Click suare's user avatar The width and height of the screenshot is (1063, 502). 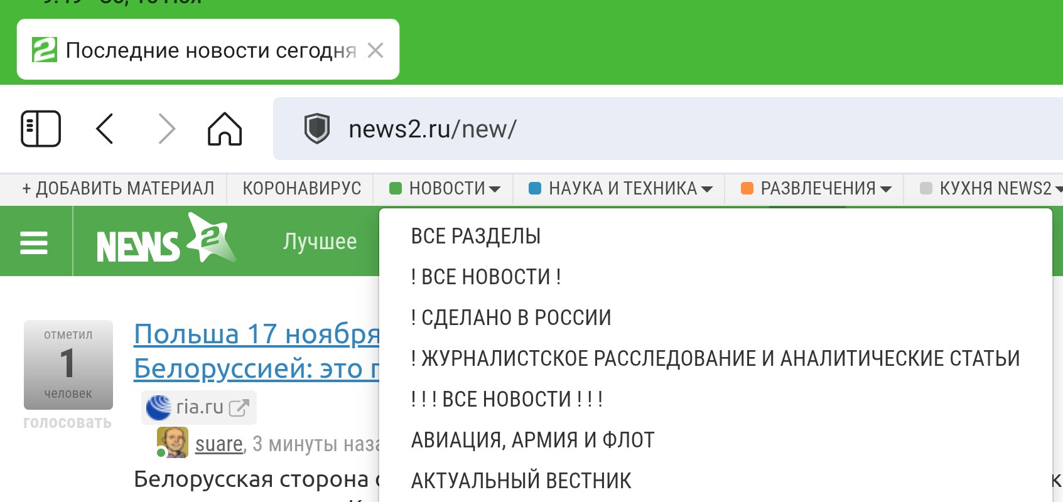coord(173,442)
